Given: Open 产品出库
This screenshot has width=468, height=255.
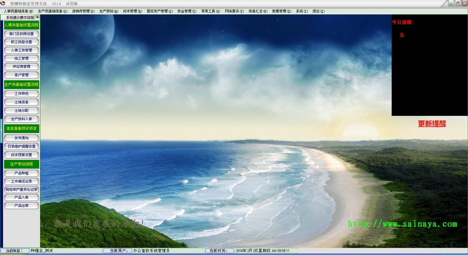Looking at the screenshot, I should [x=21, y=205].
